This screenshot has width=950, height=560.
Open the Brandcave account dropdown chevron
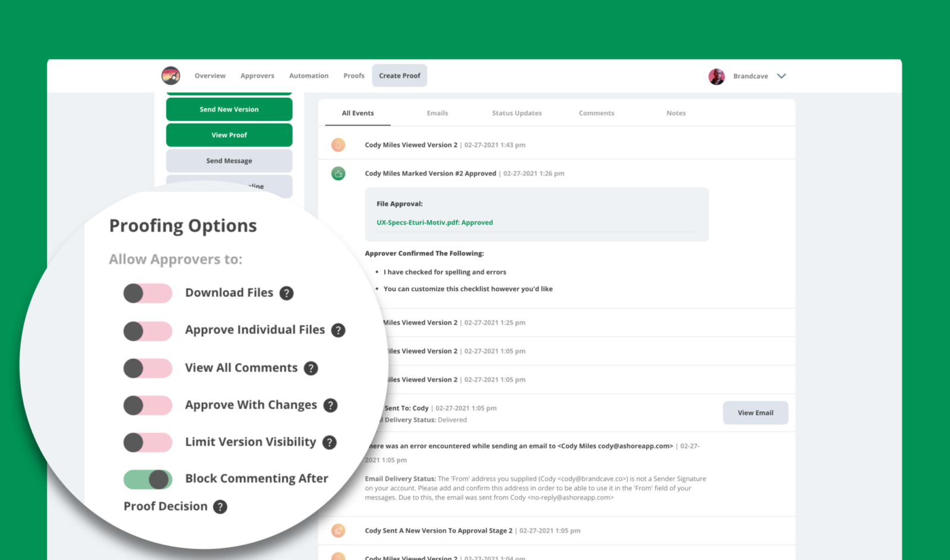pos(782,76)
